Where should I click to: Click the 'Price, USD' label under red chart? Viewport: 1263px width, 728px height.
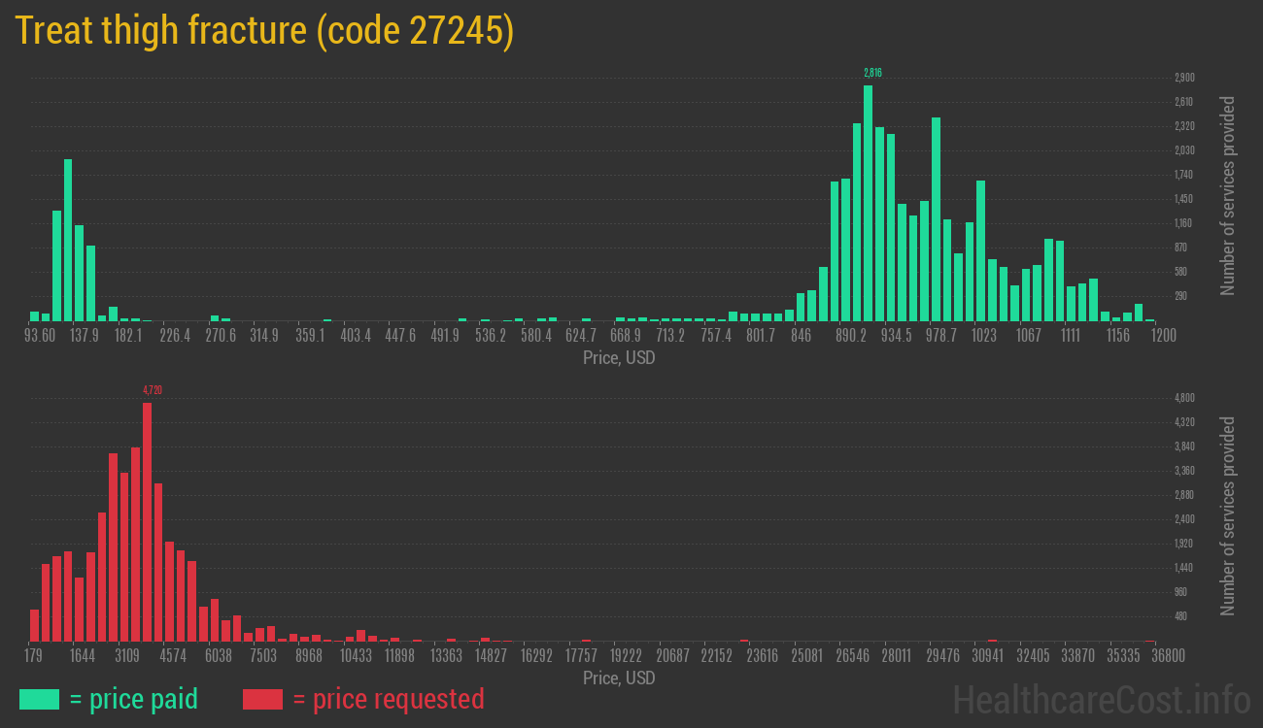pyautogui.click(x=619, y=678)
